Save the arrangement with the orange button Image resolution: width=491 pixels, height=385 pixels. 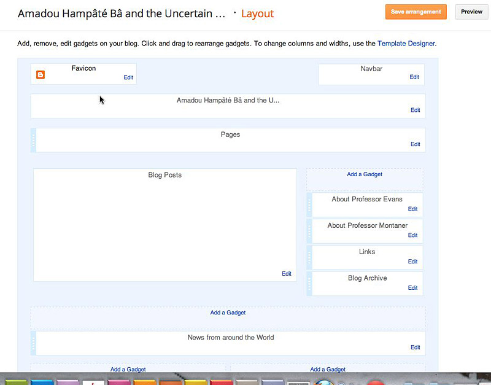click(x=416, y=12)
